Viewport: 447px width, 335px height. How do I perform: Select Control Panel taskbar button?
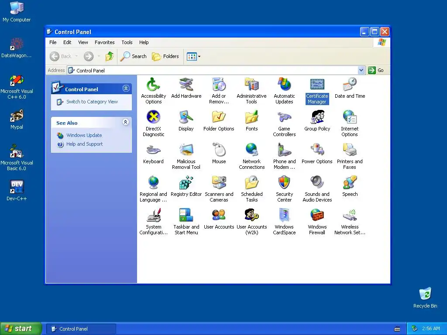tap(81, 329)
